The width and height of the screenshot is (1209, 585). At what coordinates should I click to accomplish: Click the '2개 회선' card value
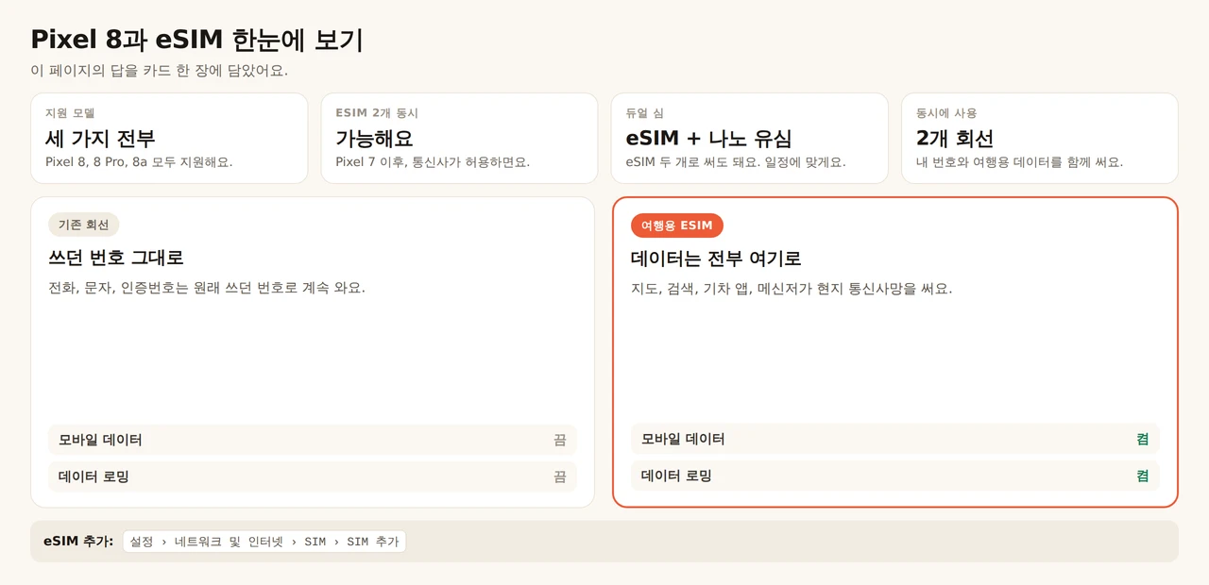[x=955, y=139]
